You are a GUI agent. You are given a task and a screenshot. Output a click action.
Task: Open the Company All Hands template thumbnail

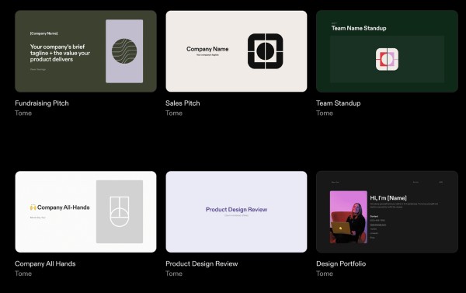(85, 212)
